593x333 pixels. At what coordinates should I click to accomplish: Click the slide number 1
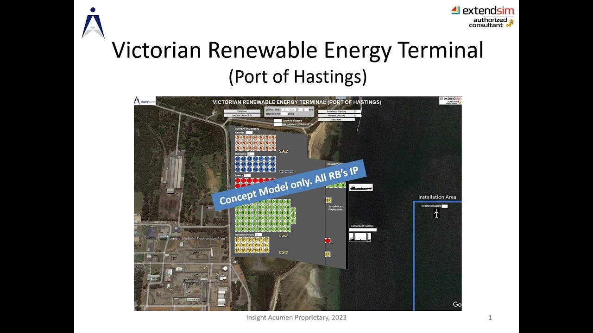[x=490, y=317]
